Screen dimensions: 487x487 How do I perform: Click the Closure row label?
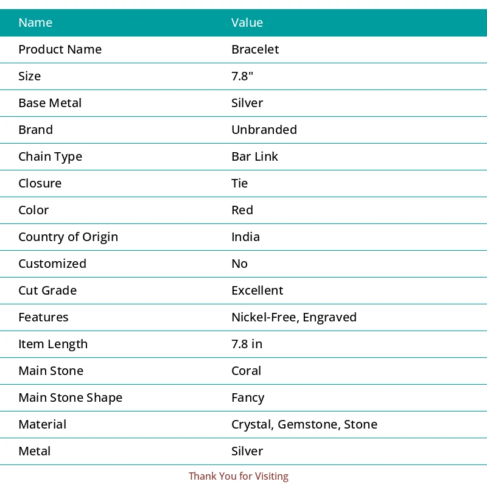40,183
